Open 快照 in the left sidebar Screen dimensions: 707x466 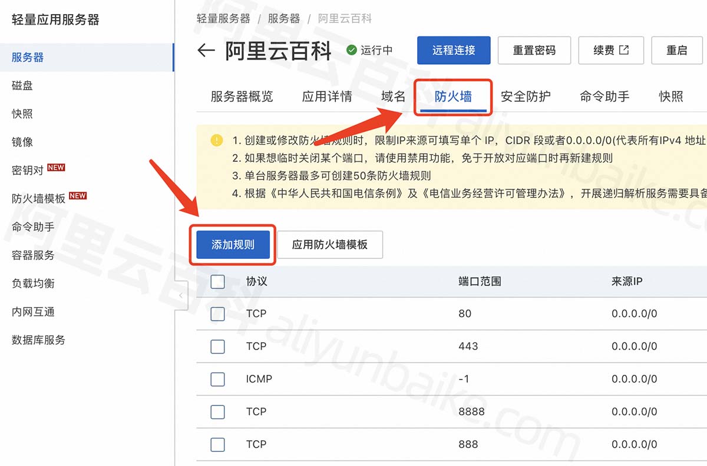[x=22, y=114]
